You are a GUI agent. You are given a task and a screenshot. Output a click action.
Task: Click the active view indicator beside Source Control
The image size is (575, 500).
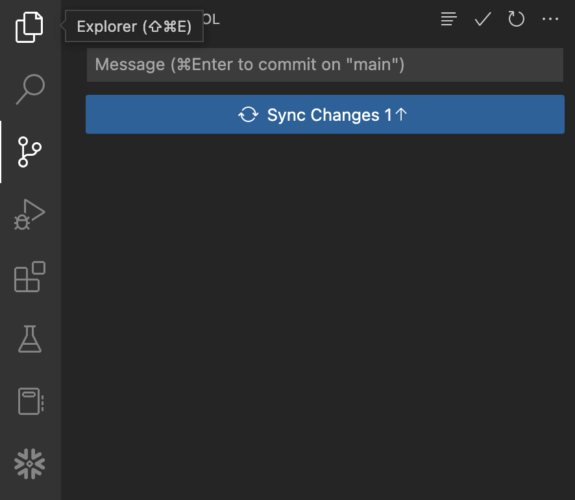coord(1,152)
